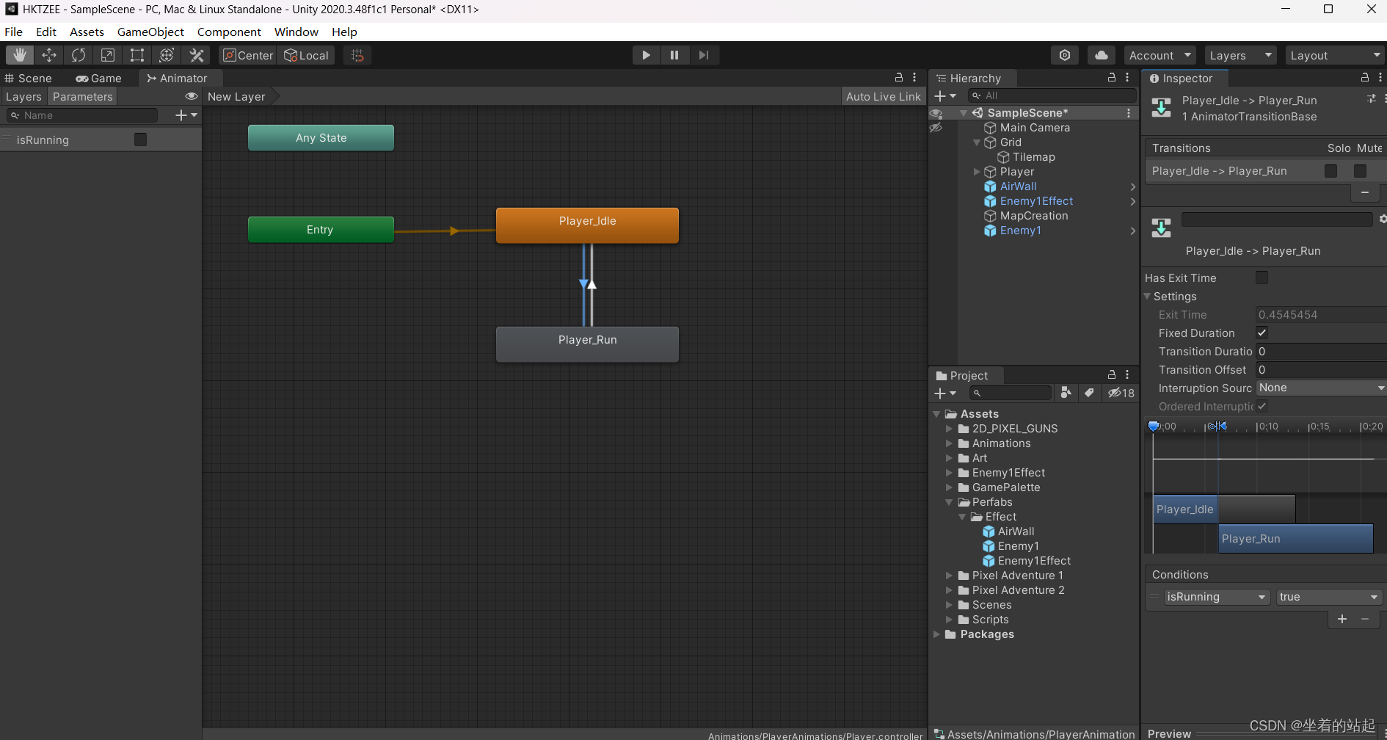Image resolution: width=1387 pixels, height=740 pixels.
Task: Uncheck the Fixed Duration option
Action: coord(1262,333)
